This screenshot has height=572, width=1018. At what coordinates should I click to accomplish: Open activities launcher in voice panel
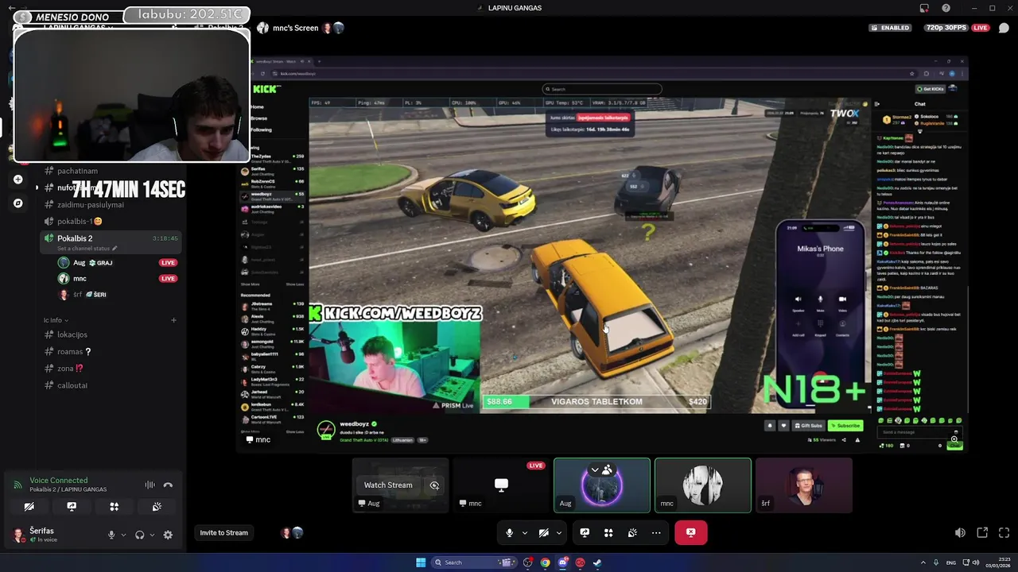(x=115, y=506)
